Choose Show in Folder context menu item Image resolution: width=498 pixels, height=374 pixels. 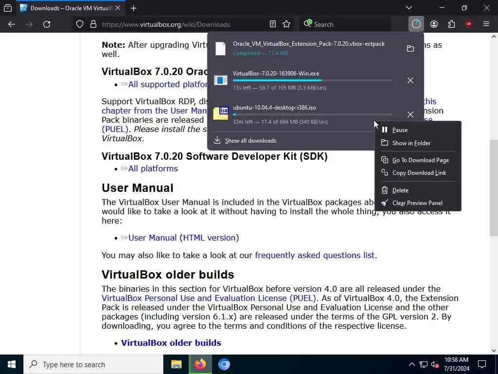pyautogui.click(x=418, y=143)
